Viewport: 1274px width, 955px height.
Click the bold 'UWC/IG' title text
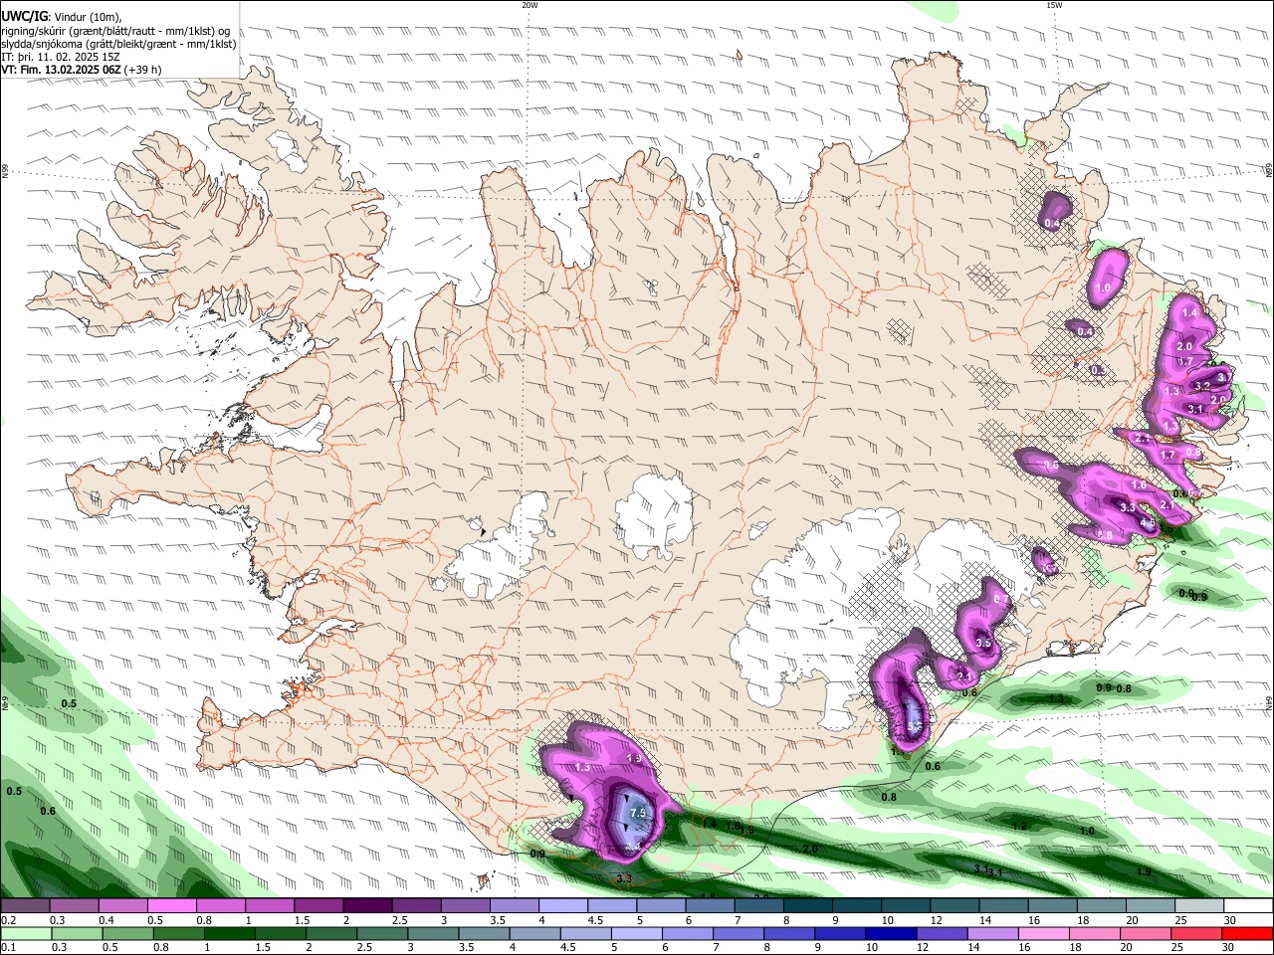[x=23, y=17]
